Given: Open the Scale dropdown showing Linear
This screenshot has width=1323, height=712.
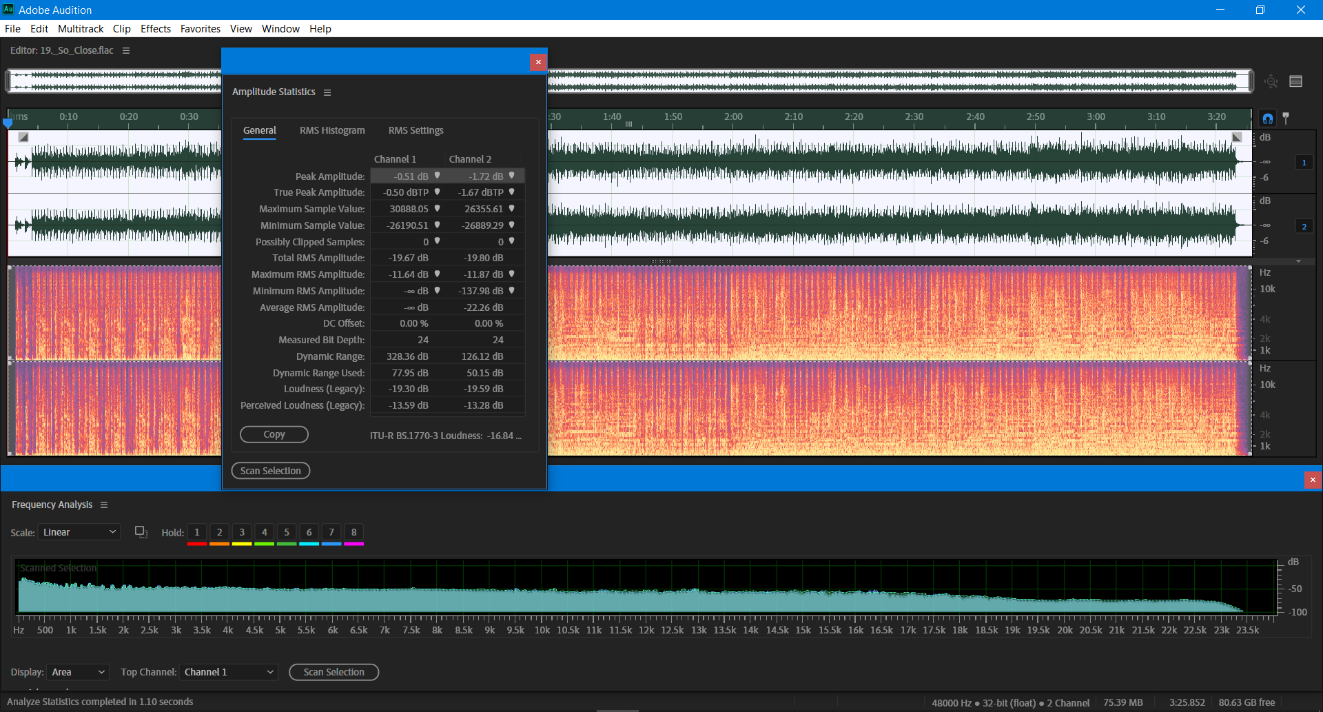Looking at the screenshot, I should point(79,531).
